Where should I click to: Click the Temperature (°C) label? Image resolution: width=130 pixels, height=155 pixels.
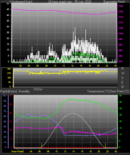(x=98, y=91)
